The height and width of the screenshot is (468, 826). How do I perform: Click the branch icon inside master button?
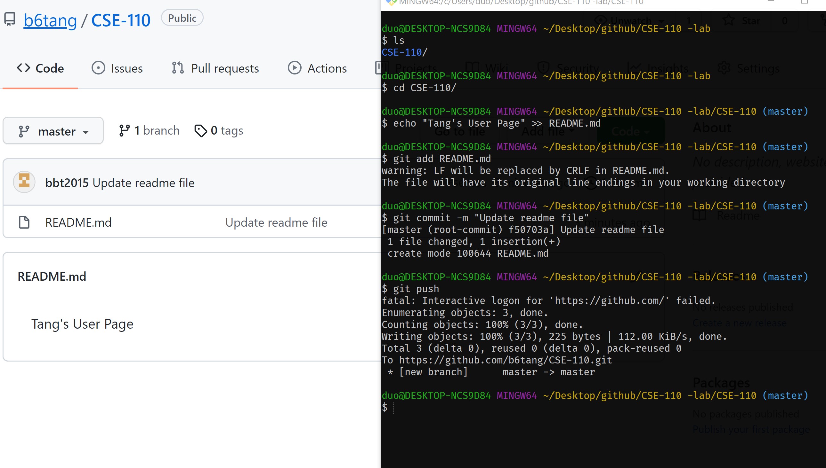24,131
